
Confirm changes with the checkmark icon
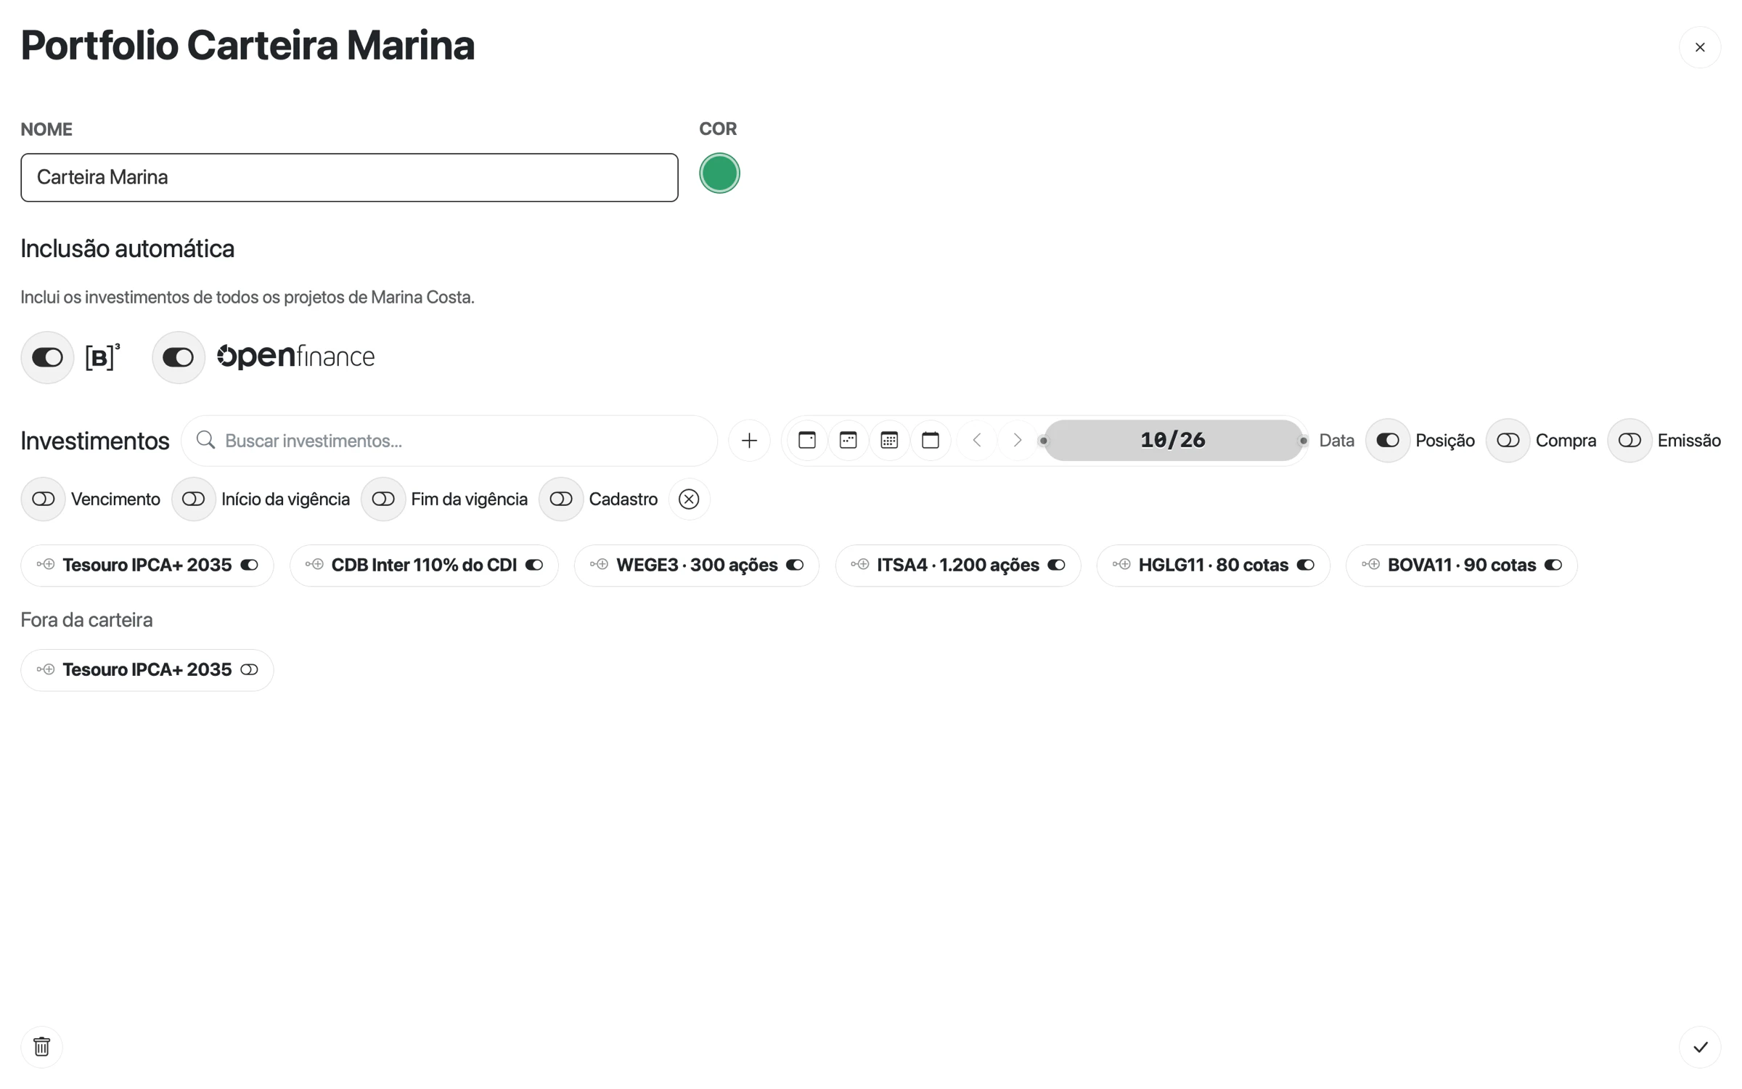(x=1700, y=1046)
